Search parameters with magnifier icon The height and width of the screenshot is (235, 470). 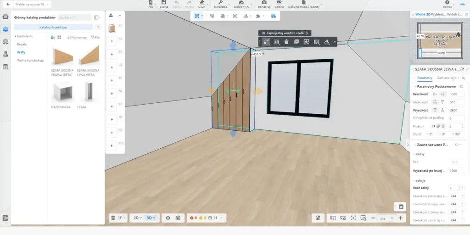coord(464,78)
